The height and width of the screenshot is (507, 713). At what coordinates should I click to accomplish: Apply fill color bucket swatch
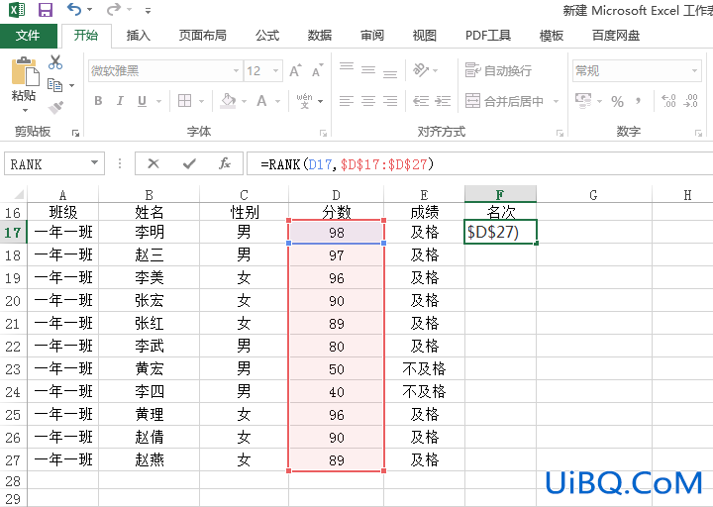click(x=228, y=101)
